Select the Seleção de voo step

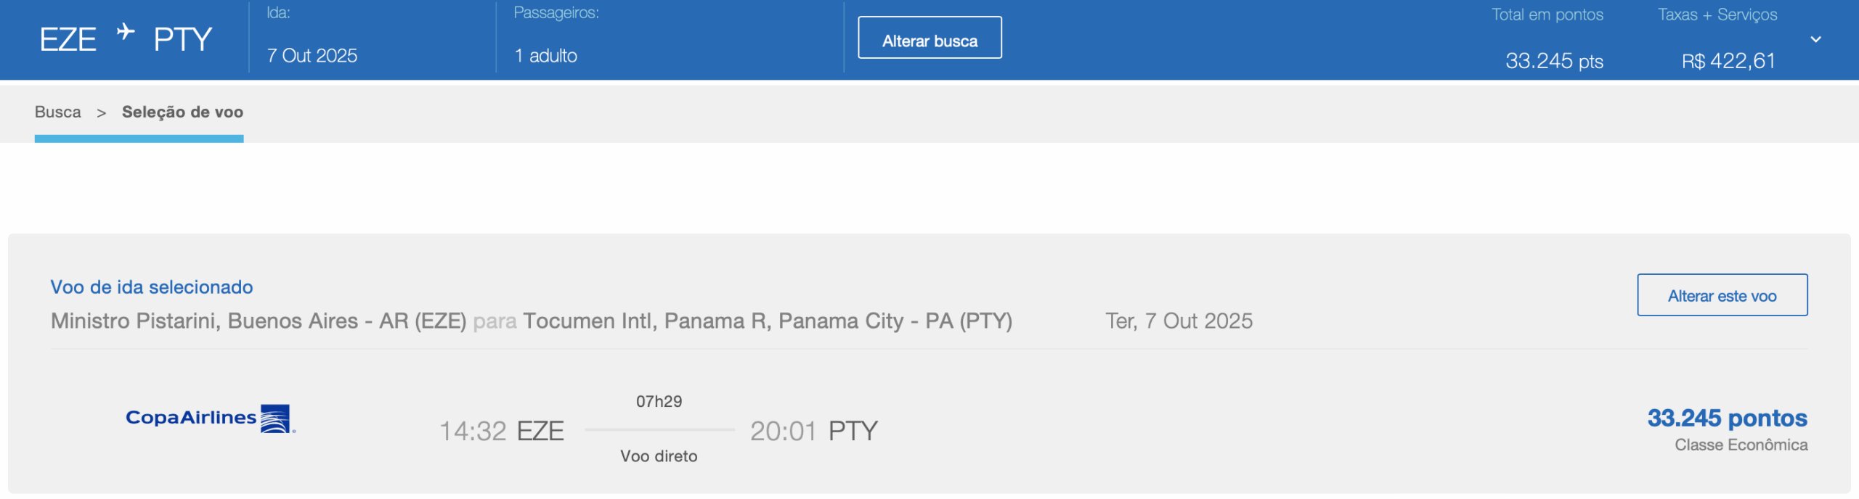click(x=182, y=112)
